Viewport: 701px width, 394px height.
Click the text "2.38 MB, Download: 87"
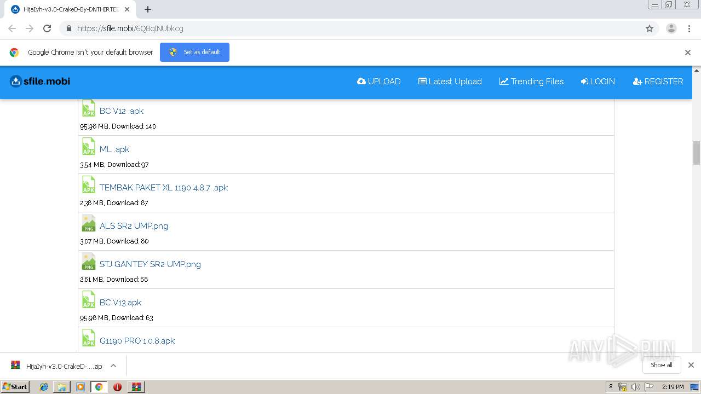tap(114, 203)
